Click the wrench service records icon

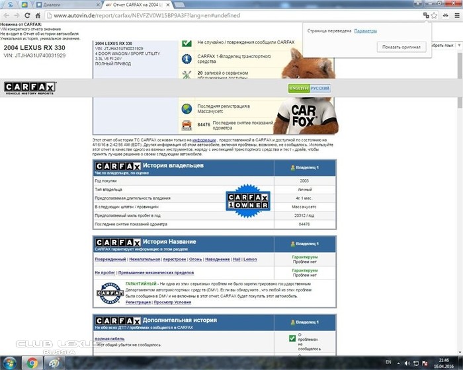click(187, 75)
